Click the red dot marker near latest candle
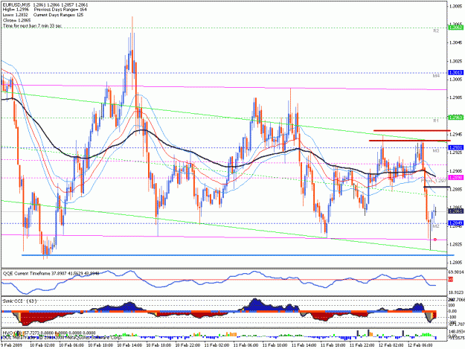465x349 pixels. click(435, 240)
